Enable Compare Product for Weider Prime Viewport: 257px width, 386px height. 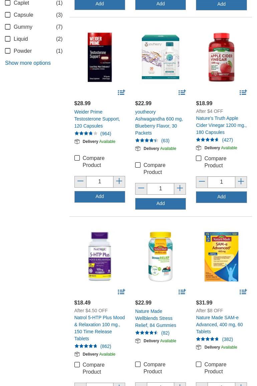[77, 158]
